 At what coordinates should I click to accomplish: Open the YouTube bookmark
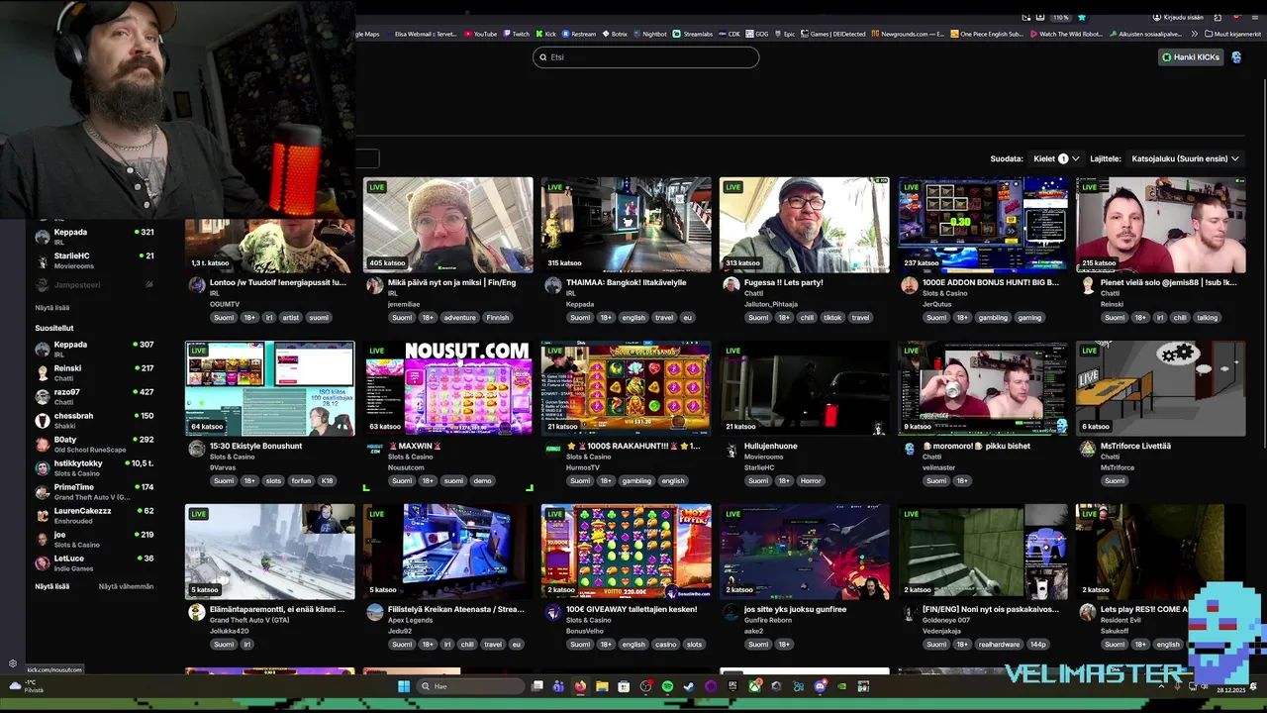(x=480, y=34)
